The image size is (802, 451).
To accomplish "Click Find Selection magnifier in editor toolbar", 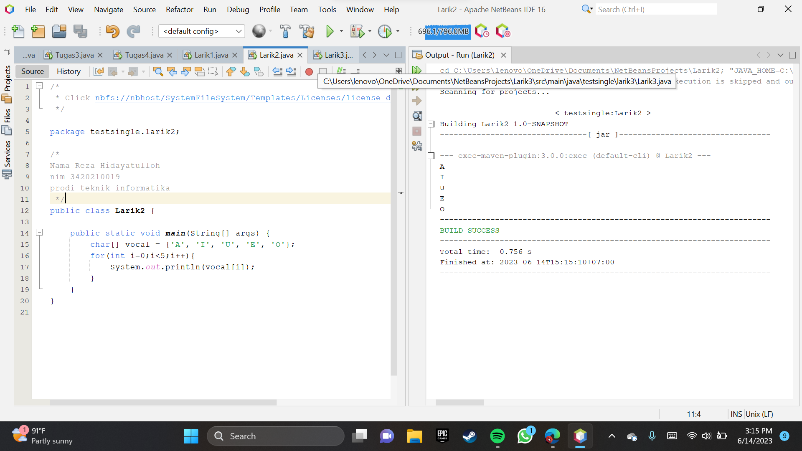I will tap(158, 71).
